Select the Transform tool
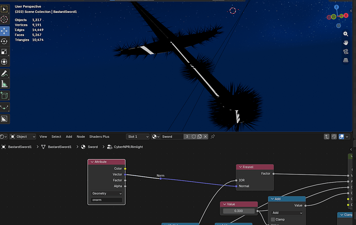356x225 pixels. tap(4, 62)
